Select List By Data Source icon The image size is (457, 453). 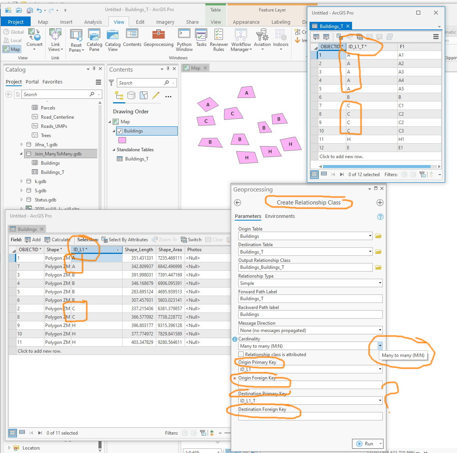point(131,96)
